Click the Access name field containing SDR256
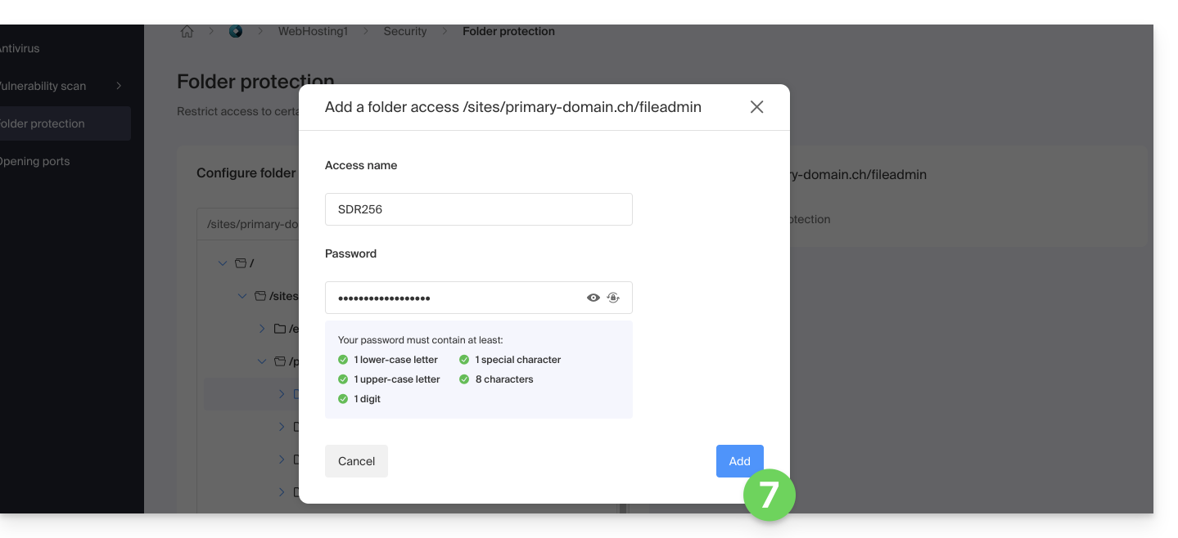 (x=478, y=209)
